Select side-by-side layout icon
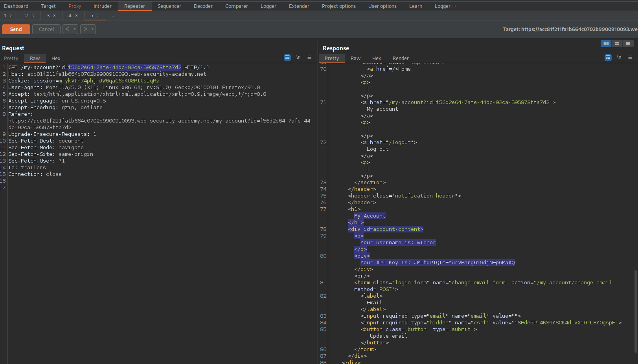The height and width of the screenshot is (364, 638). 606,44
